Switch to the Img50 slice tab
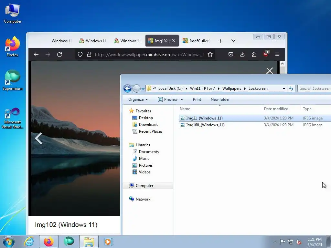Viewport: 331px width, 248px height. click(197, 41)
